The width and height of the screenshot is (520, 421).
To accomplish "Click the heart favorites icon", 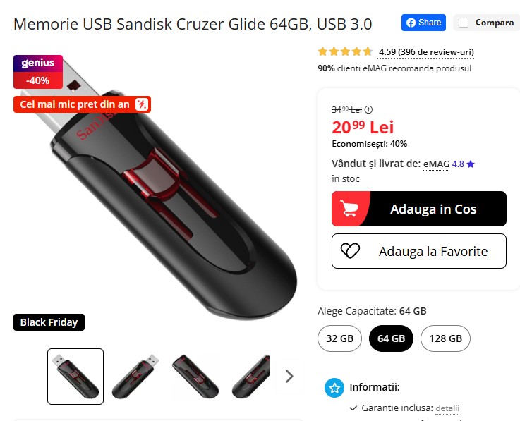I will (350, 251).
